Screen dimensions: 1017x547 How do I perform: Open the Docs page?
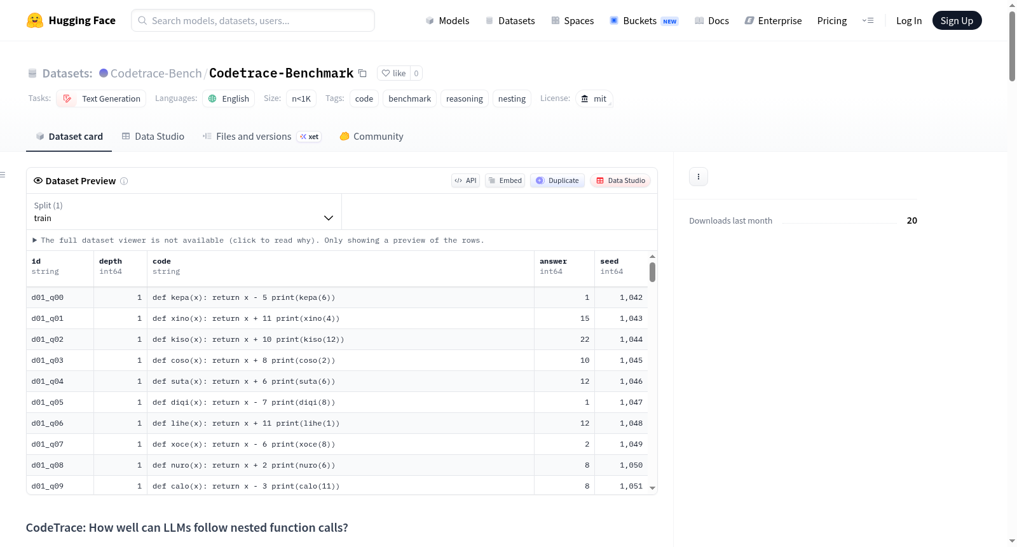tap(712, 20)
